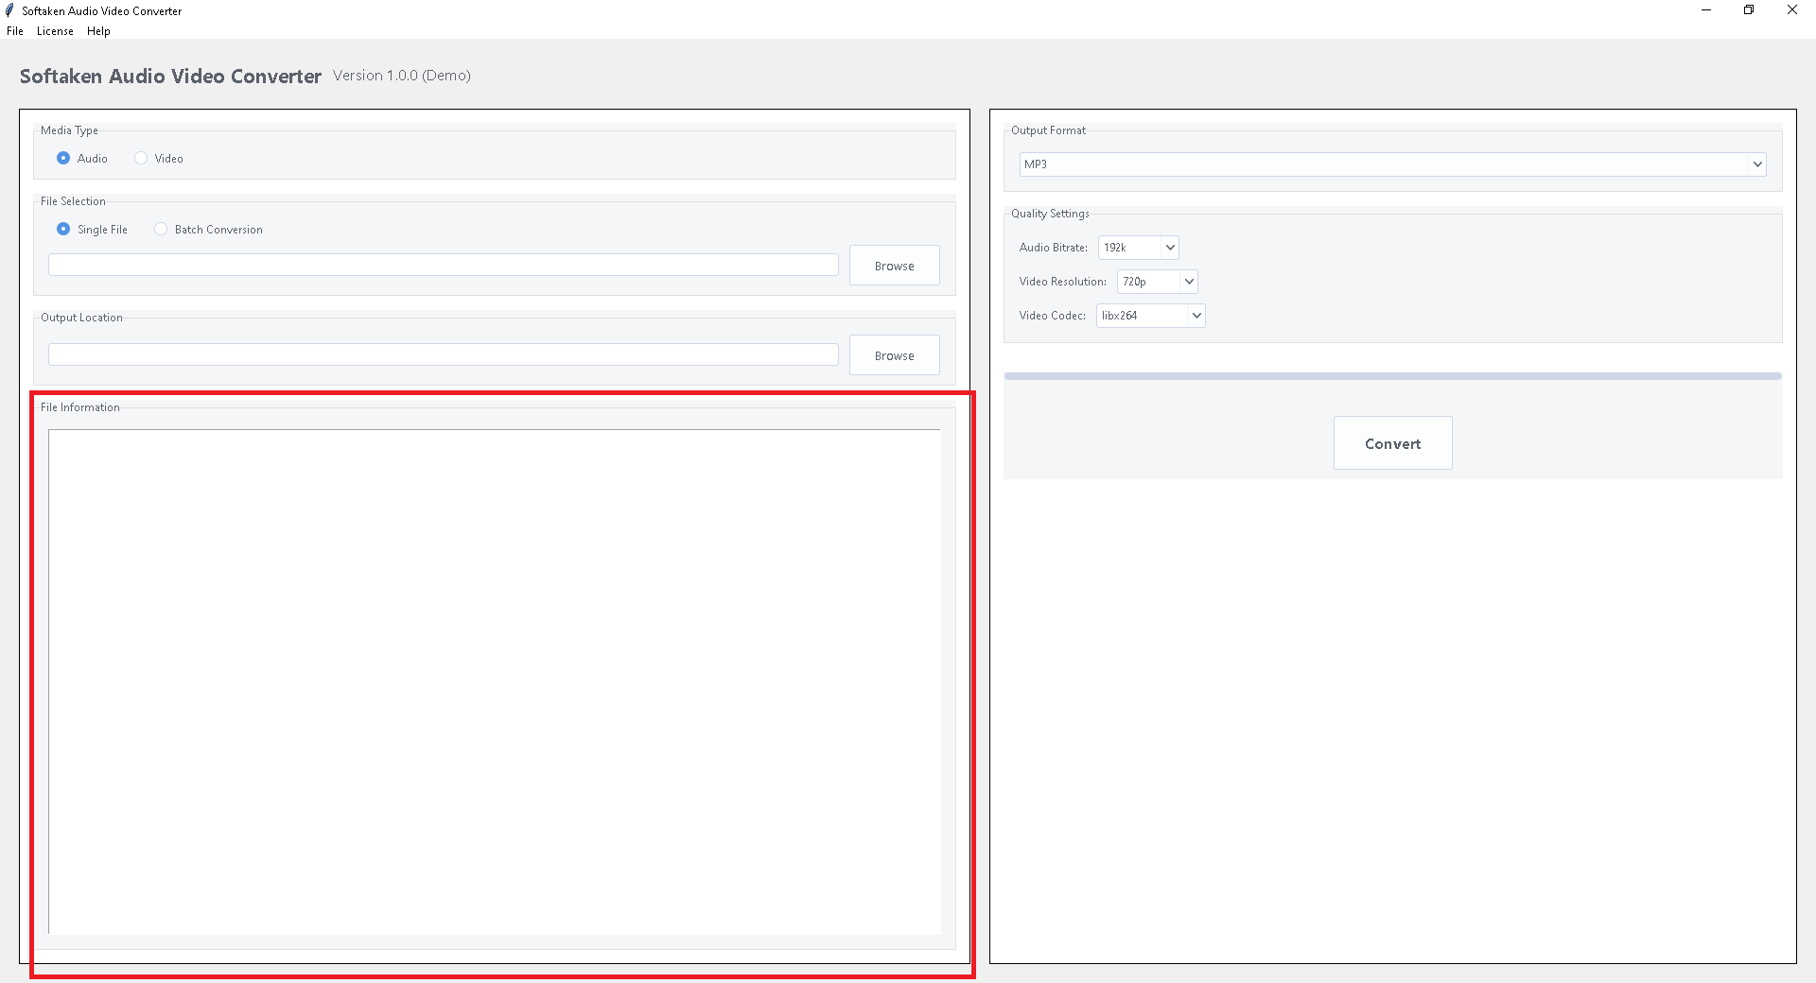Click the "Output Format" group label
The image size is (1816, 983).
click(x=1048, y=130)
